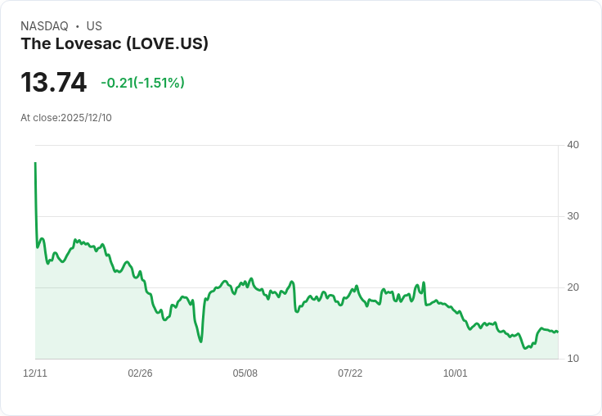Click the 30 value on y-axis
The height and width of the screenshot is (416, 602).
pos(573,216)
